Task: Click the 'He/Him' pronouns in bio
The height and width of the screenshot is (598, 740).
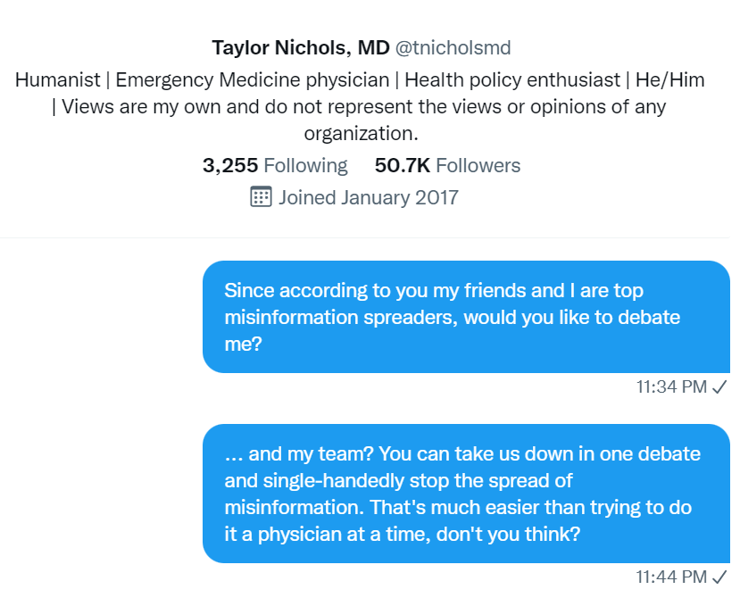Action: coord(670,79)
